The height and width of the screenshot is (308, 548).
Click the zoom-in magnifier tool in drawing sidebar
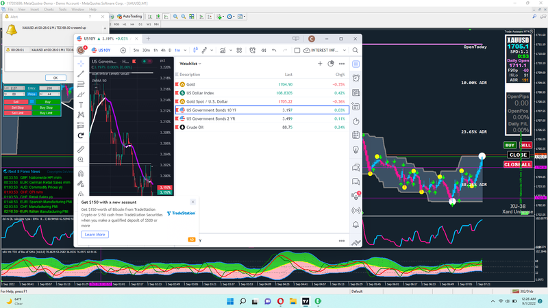pyautogui.click(x=81, y=159)
